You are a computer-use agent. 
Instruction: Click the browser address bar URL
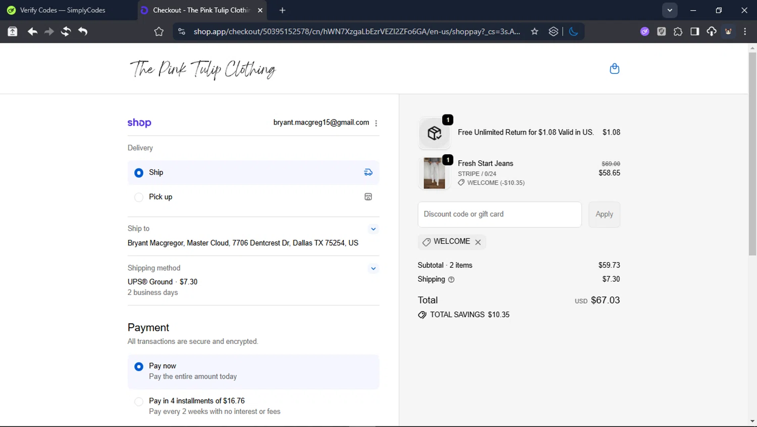coord(357,32)
